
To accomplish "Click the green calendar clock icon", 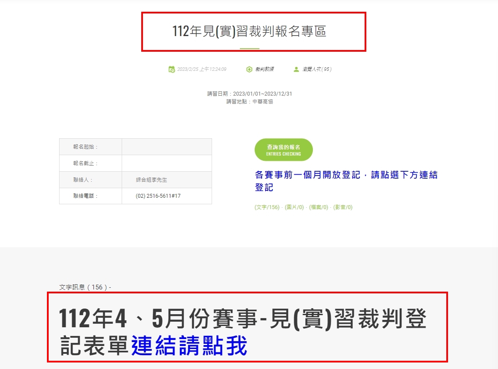I will coord(172,69).
